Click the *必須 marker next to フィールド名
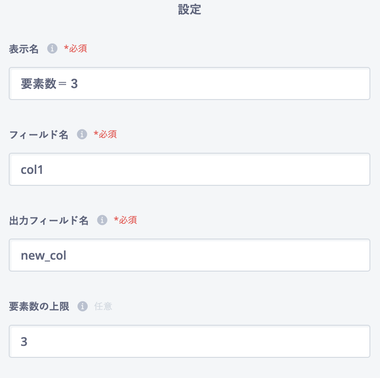 [x=105, y=134]
